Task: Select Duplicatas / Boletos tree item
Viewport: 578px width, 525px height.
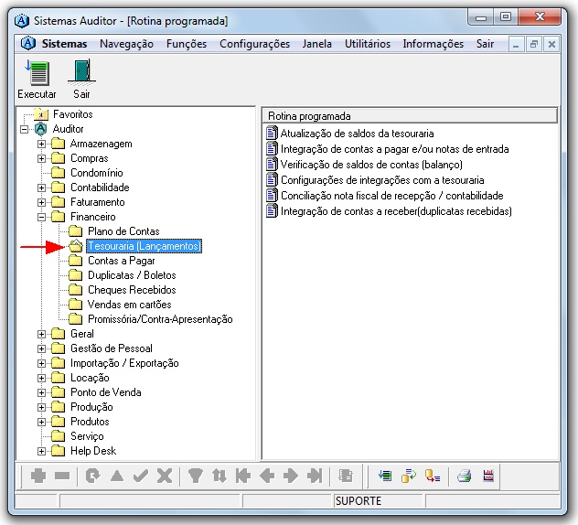Action: (132, 275)
